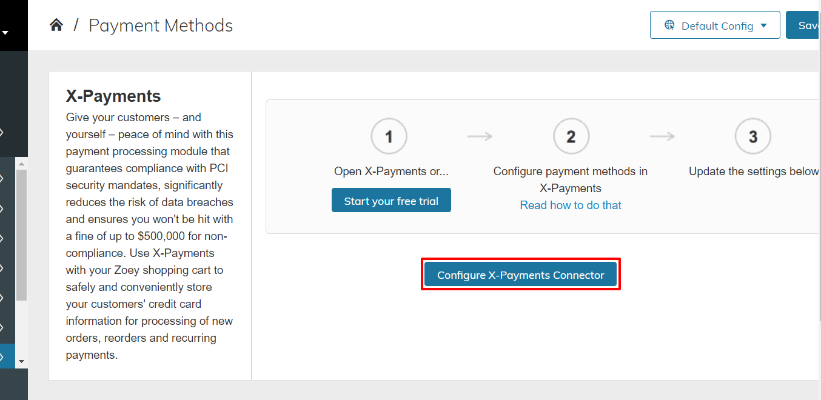Click the sidebar scrollbar up arrow
The width and height of the screenshot is (821, 400).
21,164
